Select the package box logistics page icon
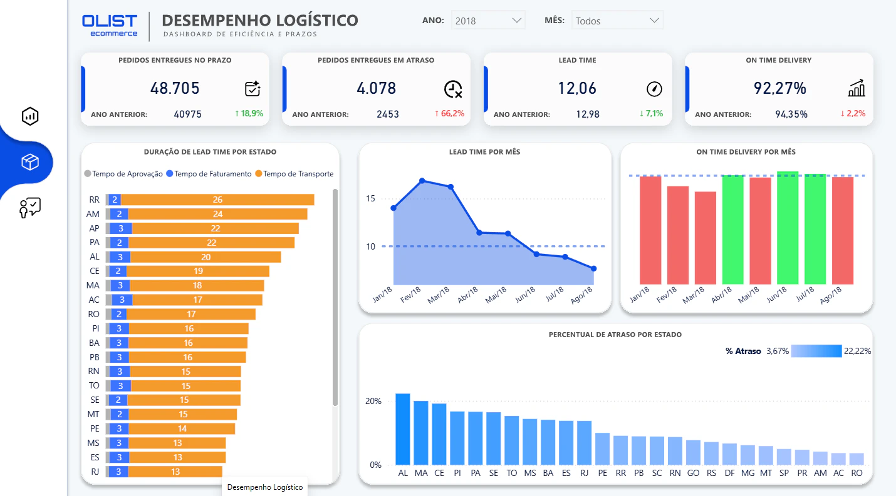Viewport: 896px width, 496px height. [30, 163]
